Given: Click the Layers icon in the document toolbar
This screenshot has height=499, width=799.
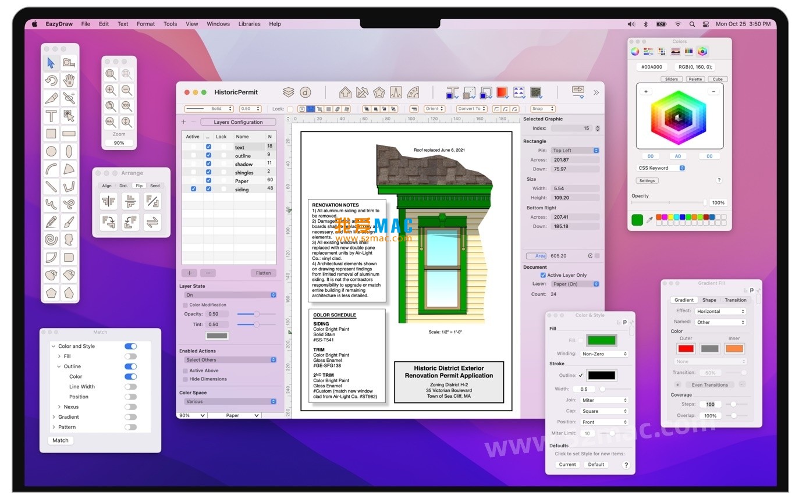Looking at the screenshot, I should point(287,92).
